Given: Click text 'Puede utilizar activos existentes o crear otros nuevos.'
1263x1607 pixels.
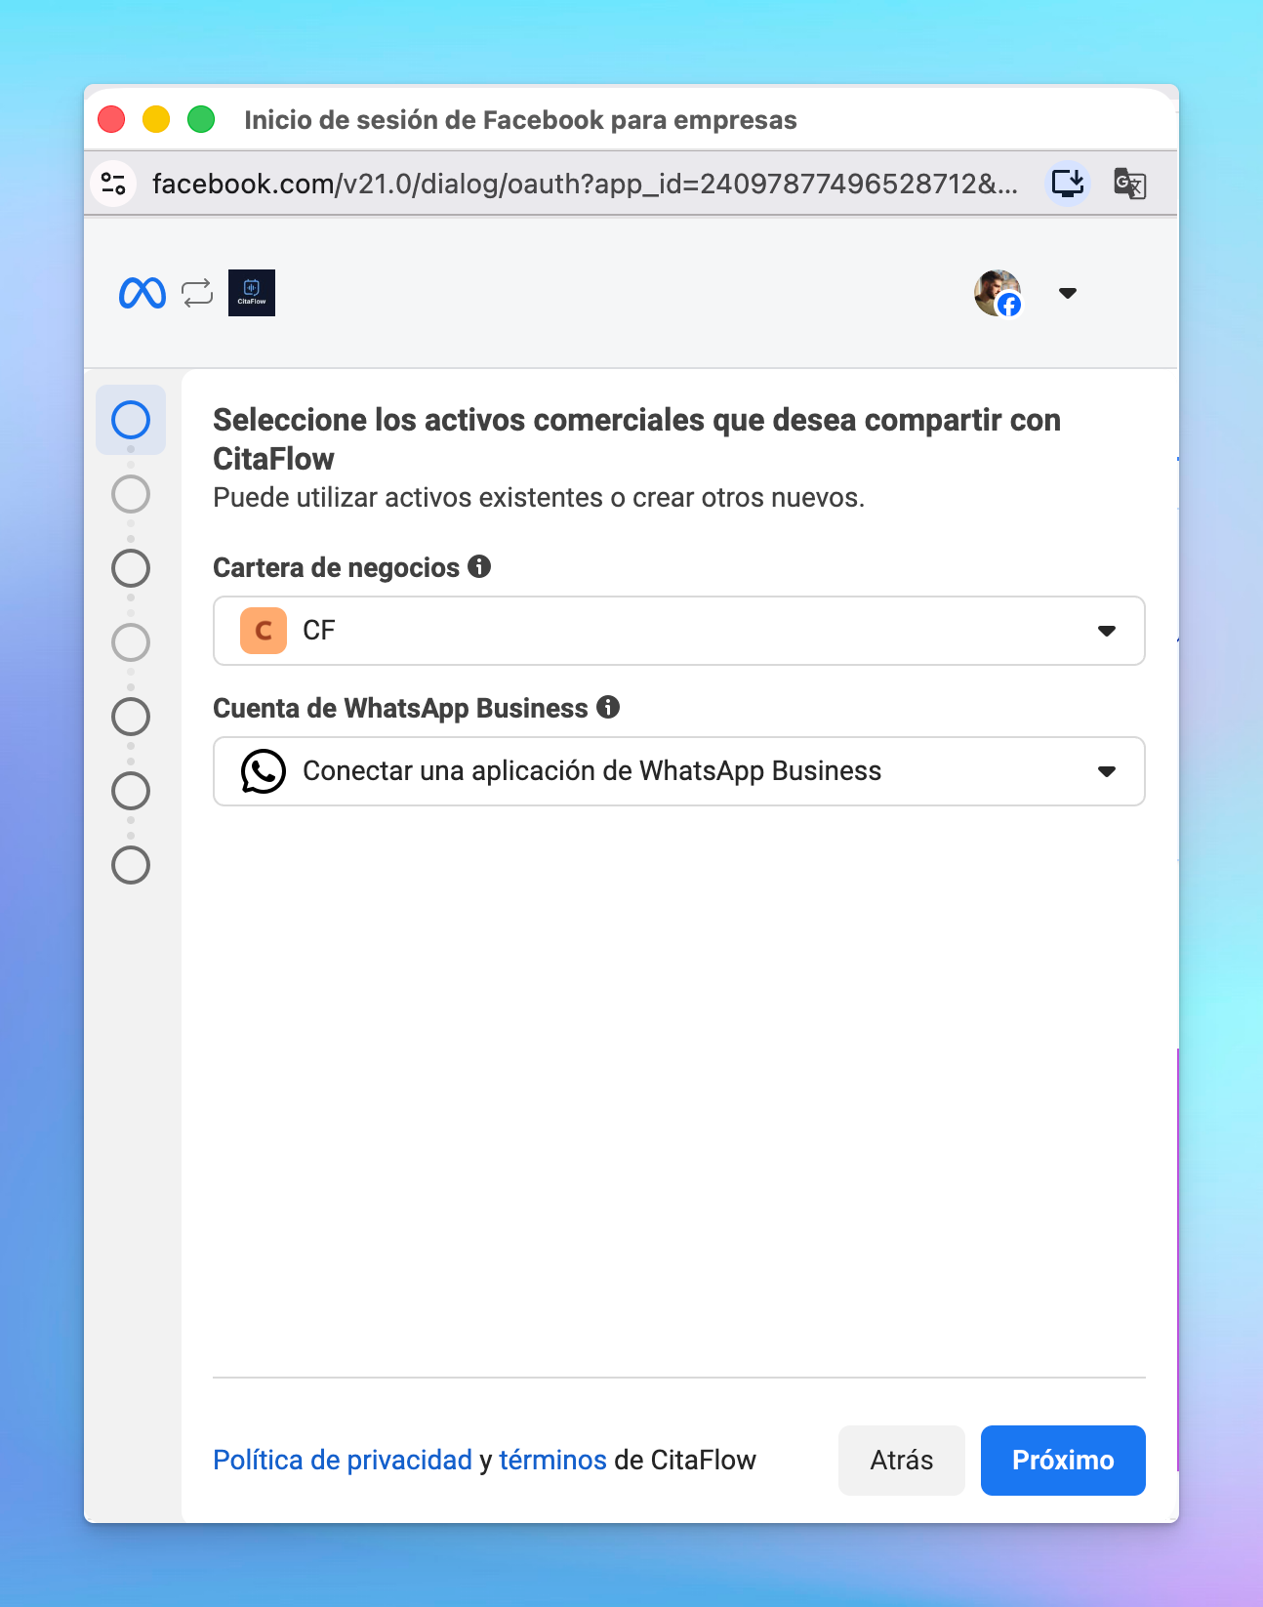Looking at the screenshot, I should pyautogui.click(x=539, y=498).
